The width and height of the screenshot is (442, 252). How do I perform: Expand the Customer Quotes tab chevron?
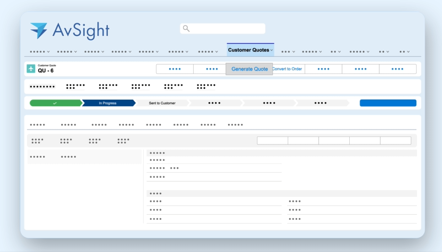[271, 50]
